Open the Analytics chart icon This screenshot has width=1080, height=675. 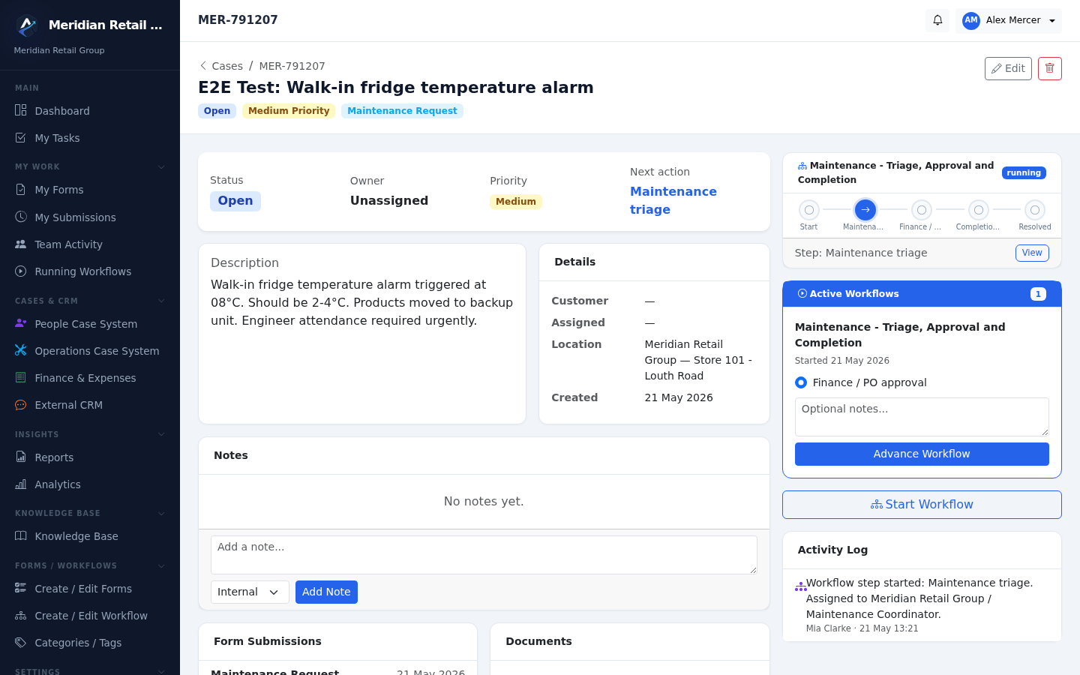pyautogui.click(x=21, y=484)
